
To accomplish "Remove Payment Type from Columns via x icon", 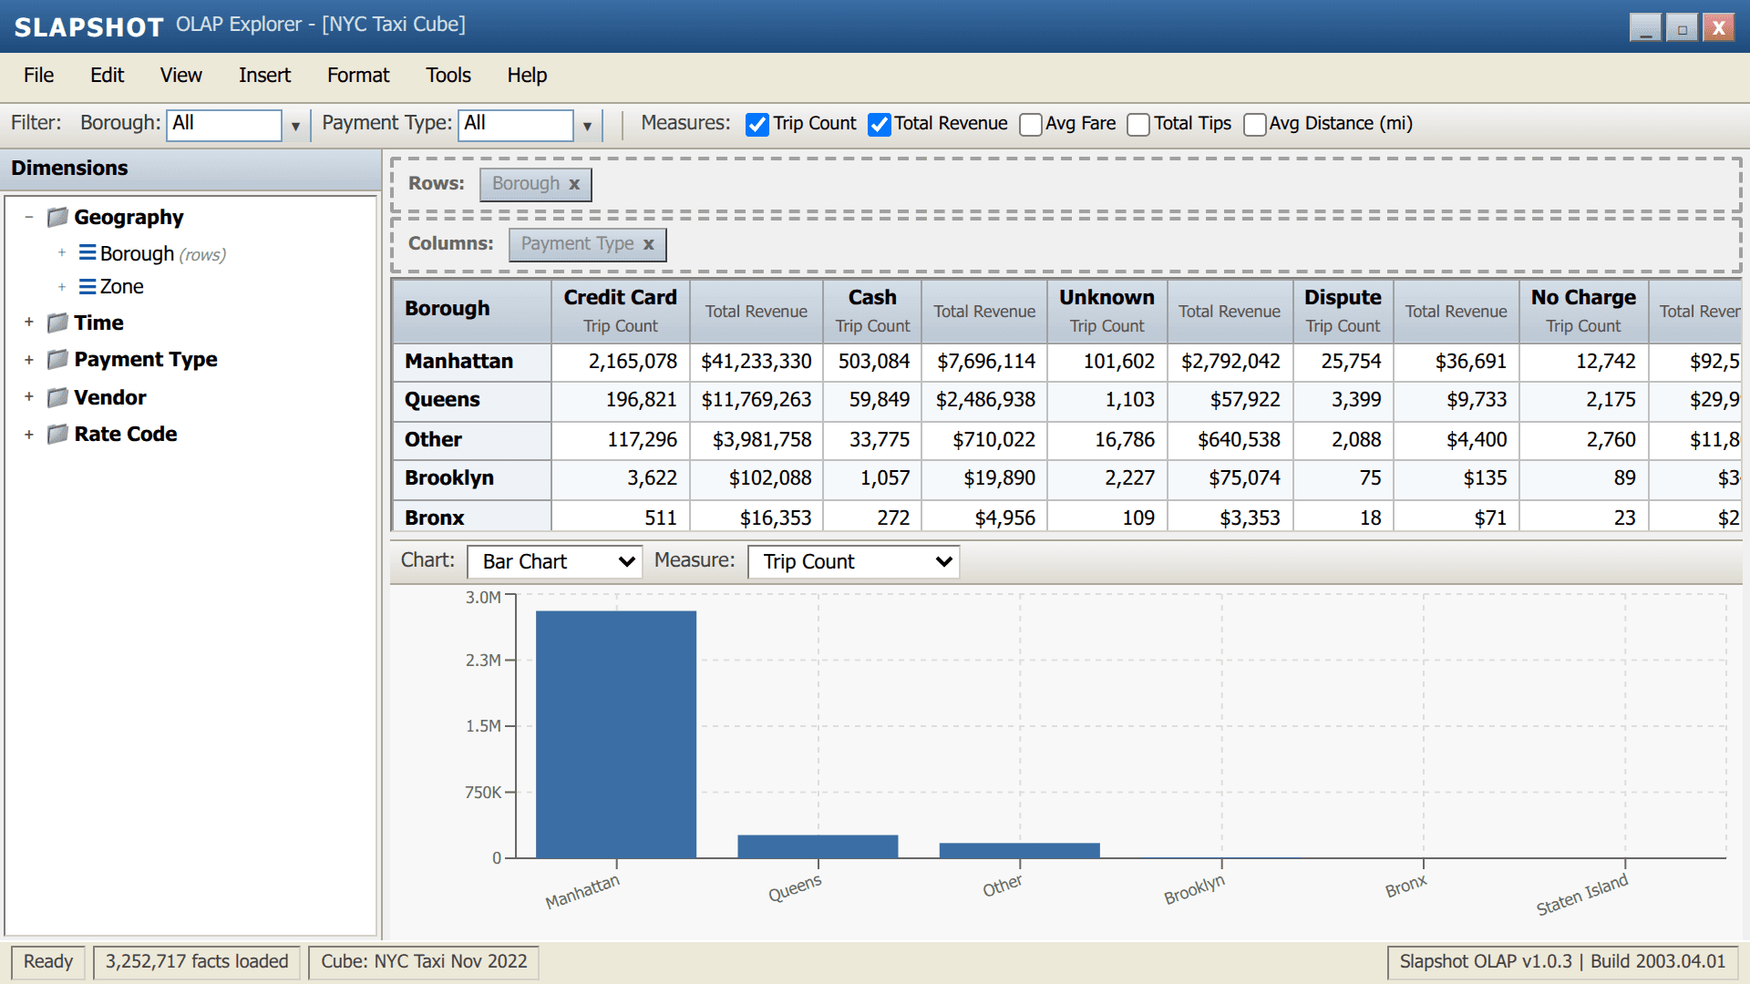I will [x=648, y=244].
